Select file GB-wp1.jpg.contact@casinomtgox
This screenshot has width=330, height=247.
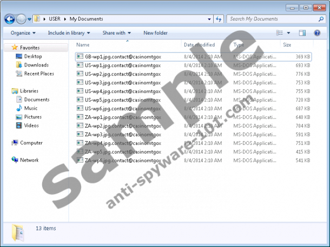tap(122, 56)
